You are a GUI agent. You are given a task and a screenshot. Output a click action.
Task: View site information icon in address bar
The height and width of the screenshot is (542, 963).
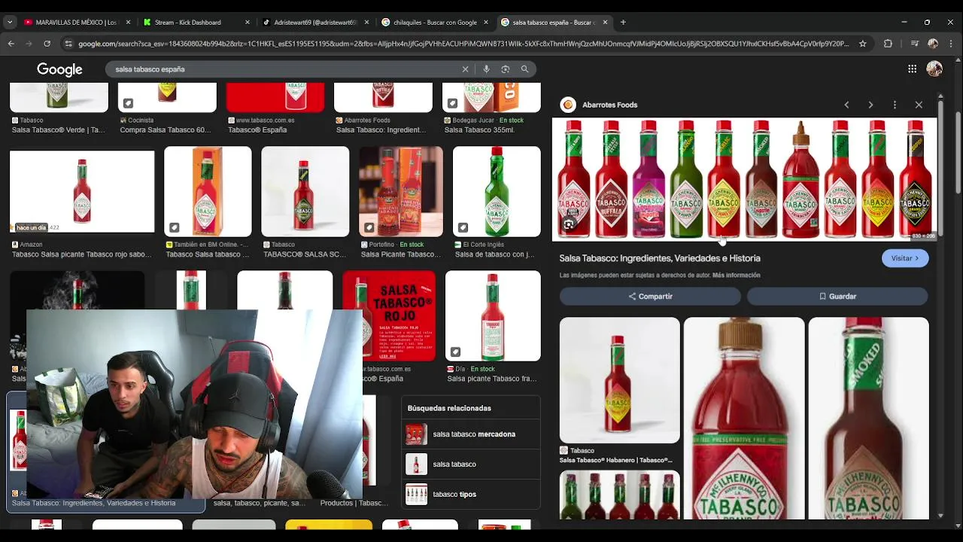[68, 44]
